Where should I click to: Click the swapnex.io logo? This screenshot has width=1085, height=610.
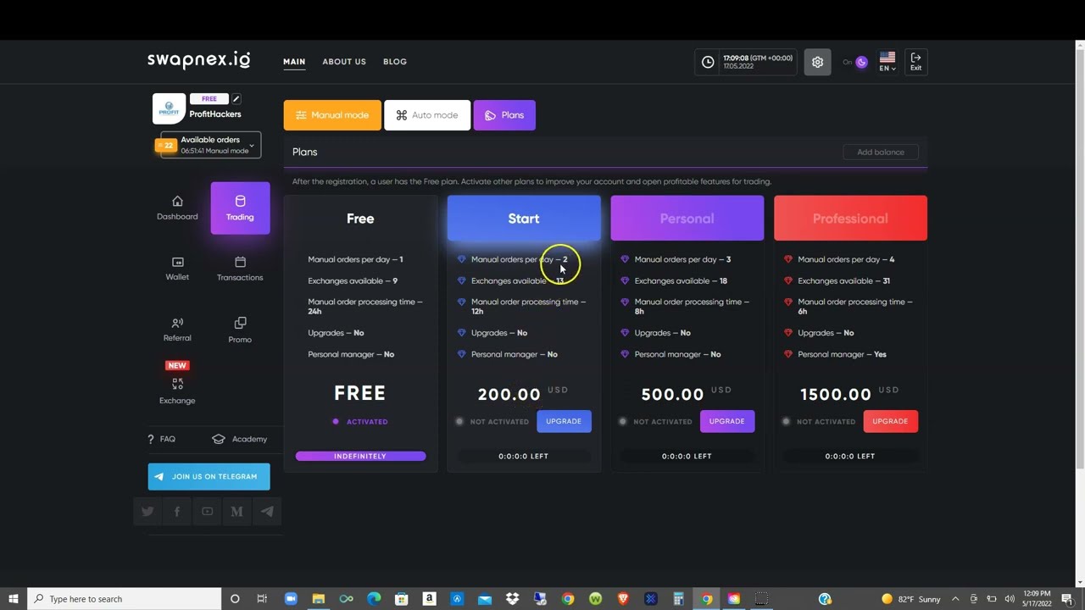point(199,59)
